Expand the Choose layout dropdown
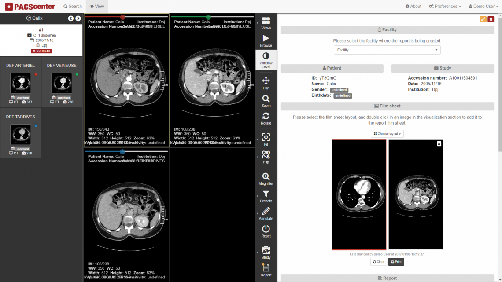Viewport: 502px width, 282px height. pos(387,134)
